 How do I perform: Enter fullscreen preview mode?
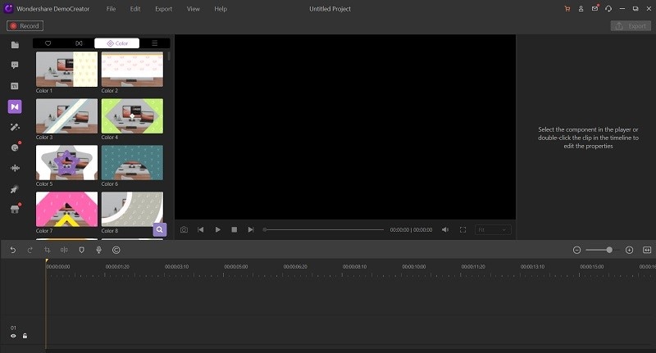tap(462, 230)
